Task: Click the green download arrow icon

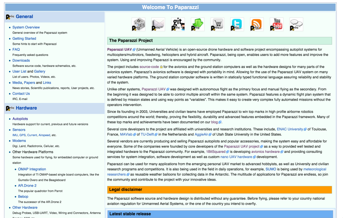Action: pos(198,24)
